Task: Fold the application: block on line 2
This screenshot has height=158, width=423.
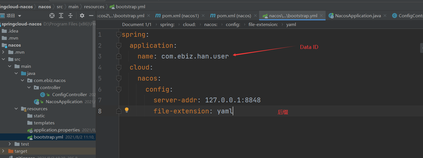Action: 119,46
